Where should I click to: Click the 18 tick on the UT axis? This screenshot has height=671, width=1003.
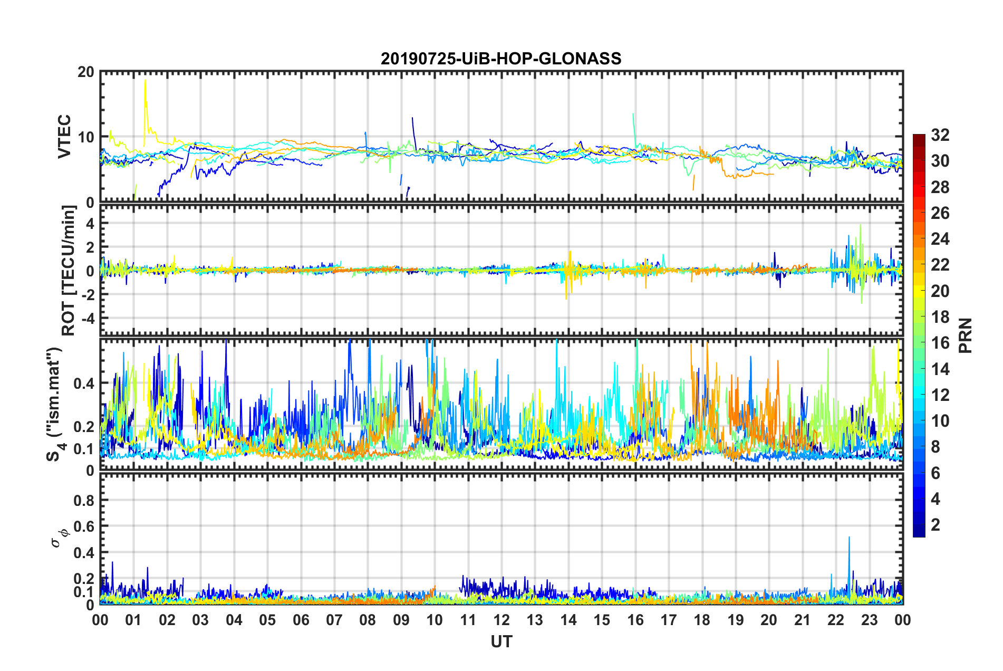[x=702, y=620]
